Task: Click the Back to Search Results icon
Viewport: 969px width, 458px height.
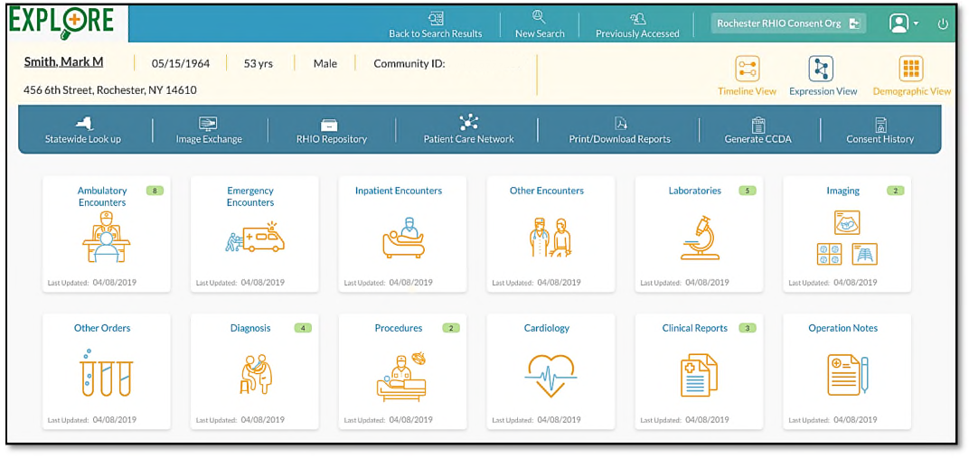Action: (x=436, y=19)
